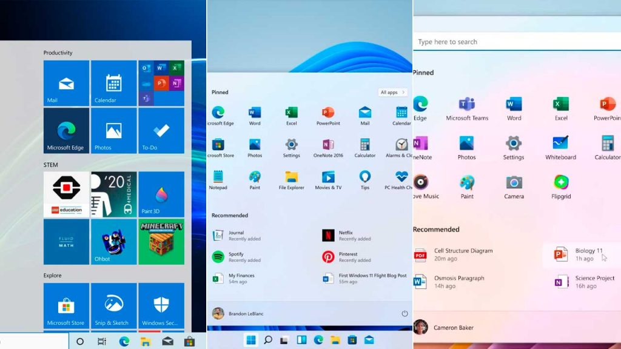Screen dimensions: 621x349
Task: Open Pinterest recommended item
Action: click(347, 257)
